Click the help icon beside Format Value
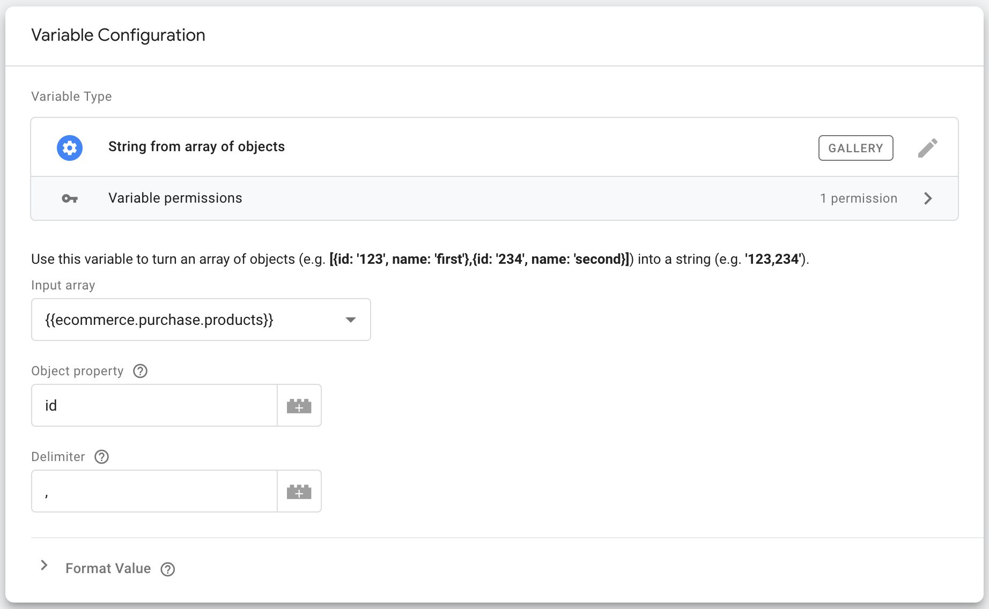Viewport: 989px width, 609px height. (167, 569)
